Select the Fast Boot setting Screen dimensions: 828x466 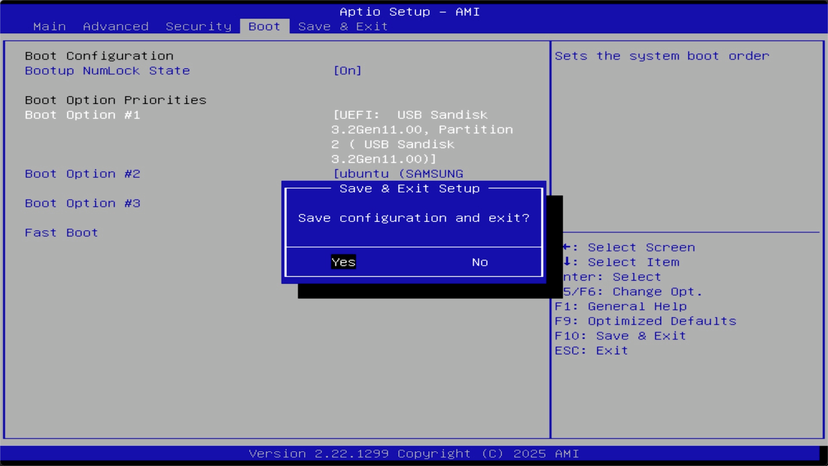point(61,233)
